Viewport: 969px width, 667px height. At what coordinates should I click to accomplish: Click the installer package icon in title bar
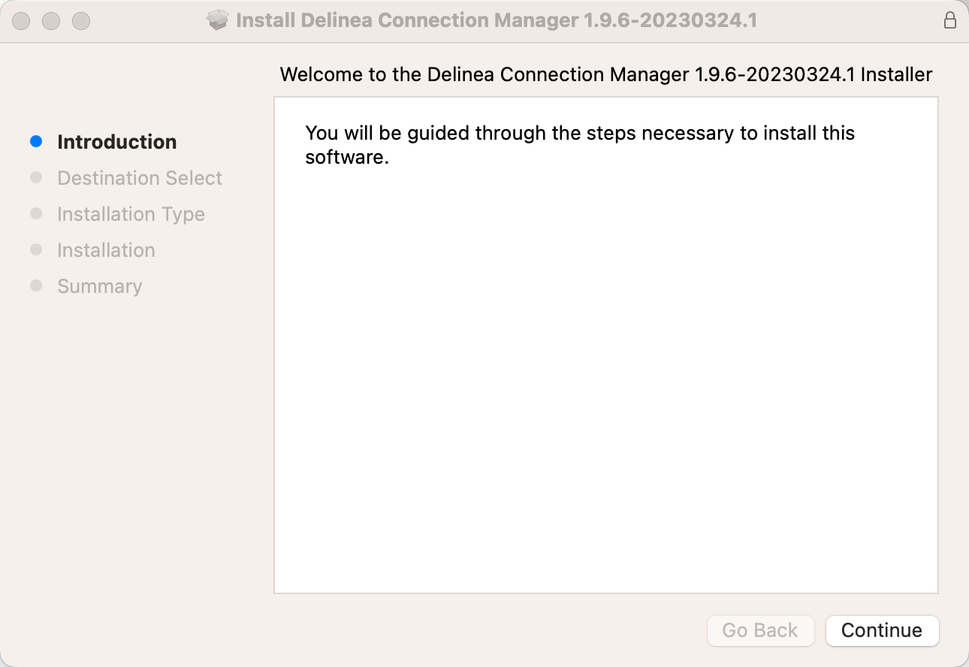[218, 20]
